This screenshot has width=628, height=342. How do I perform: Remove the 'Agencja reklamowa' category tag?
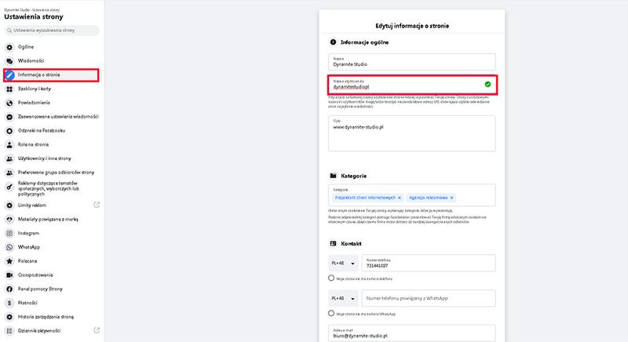(x=452, y=198)
